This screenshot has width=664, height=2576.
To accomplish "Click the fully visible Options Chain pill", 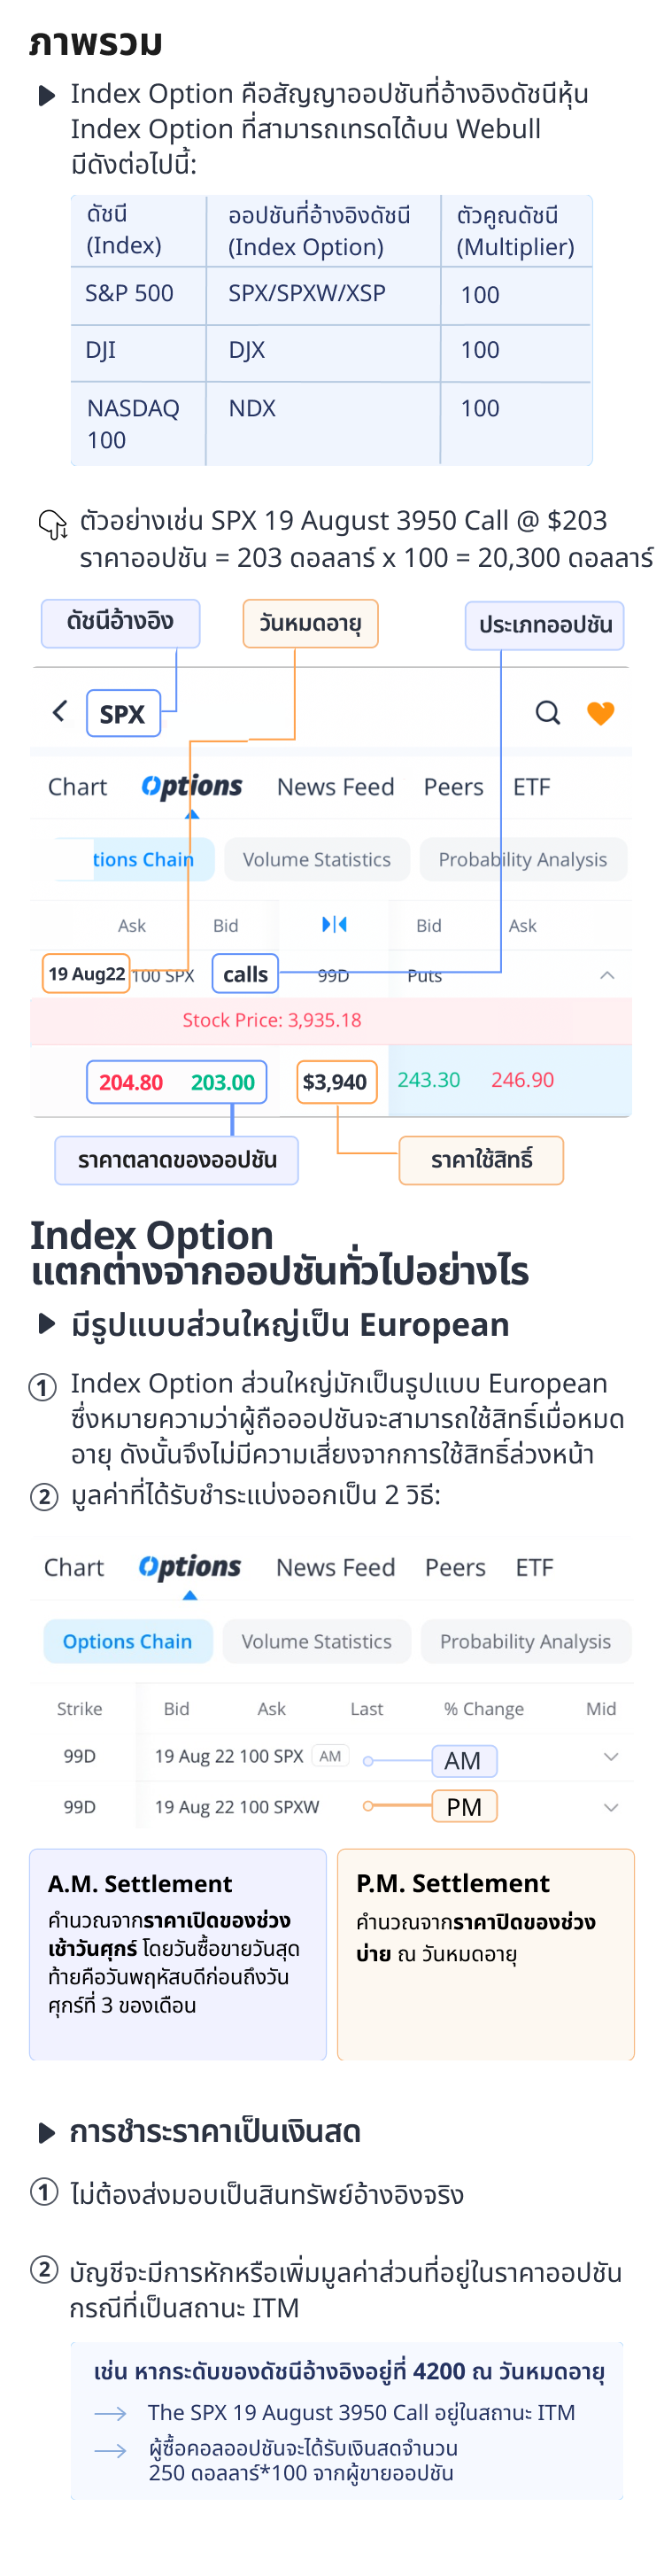I will tap(127, 1641).
